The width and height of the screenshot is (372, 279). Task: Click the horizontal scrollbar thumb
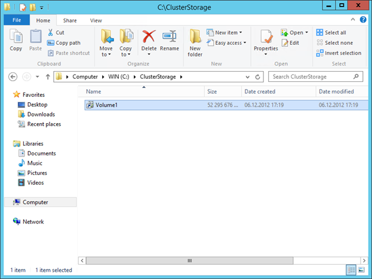click(189, 260)
